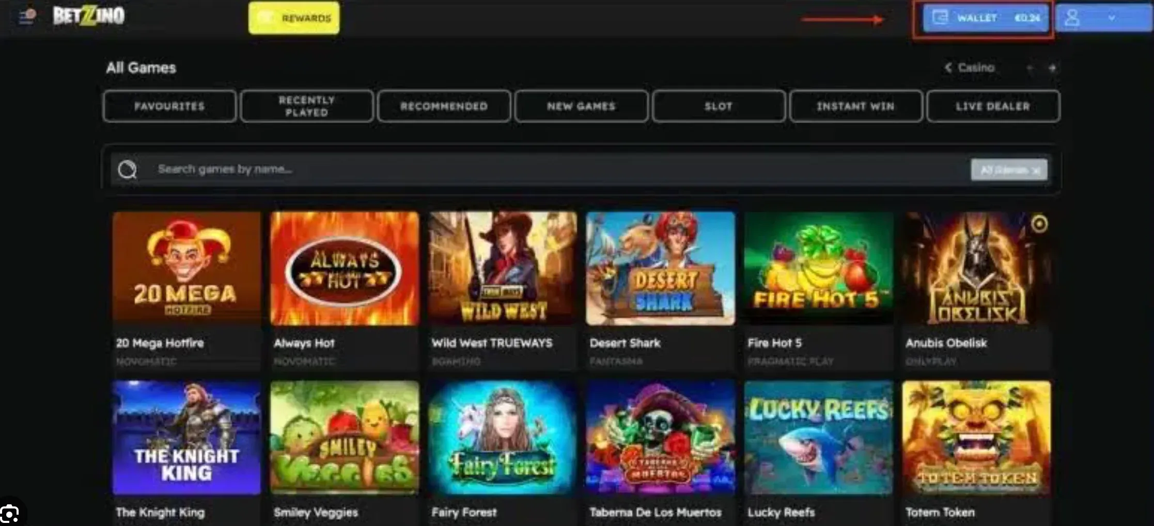Click the yellow Rewards button
Viewport: 1154px width, 526px height.
(x=294, y=18)
